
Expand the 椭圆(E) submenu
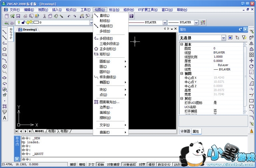tap(111, 82)
